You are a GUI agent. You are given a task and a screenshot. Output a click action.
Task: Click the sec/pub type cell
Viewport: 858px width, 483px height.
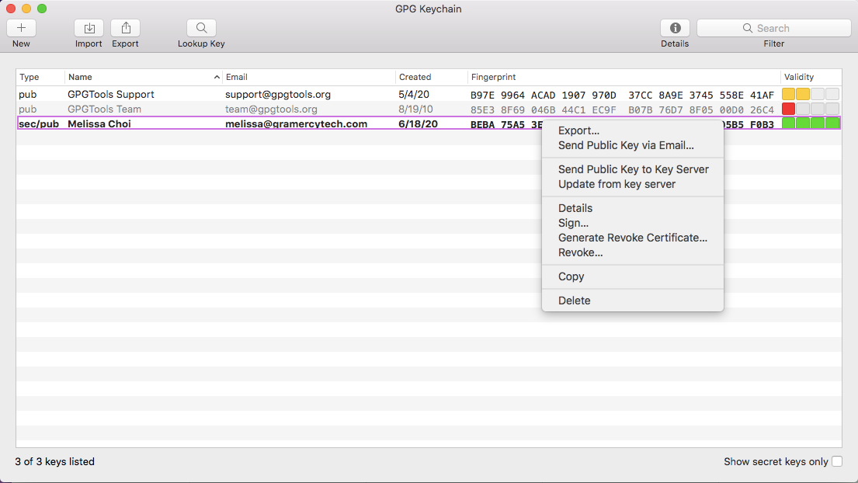pyautogui.click(x=39, y=123)
